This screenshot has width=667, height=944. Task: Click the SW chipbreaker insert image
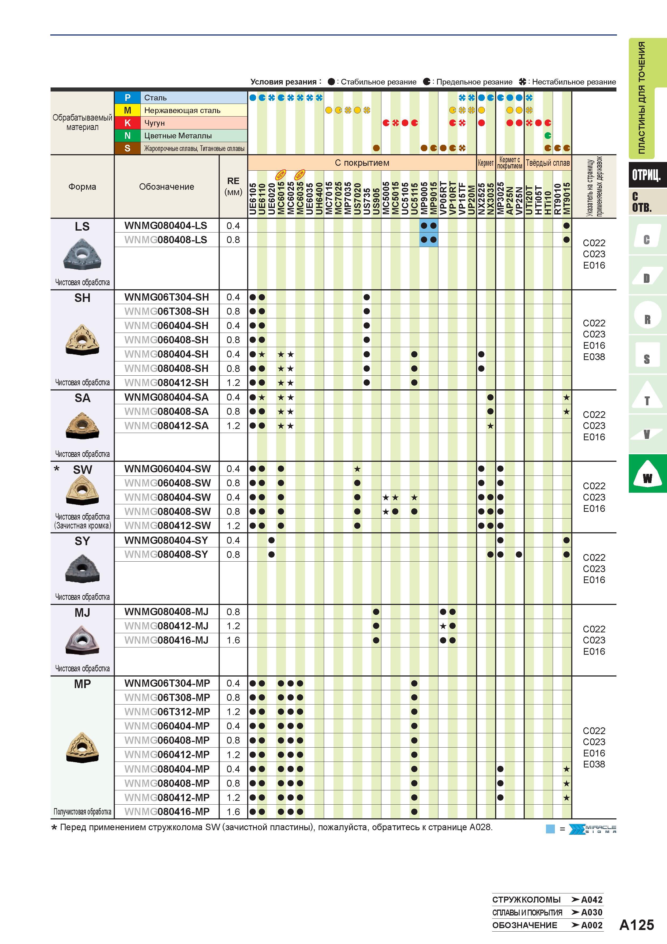82,491
